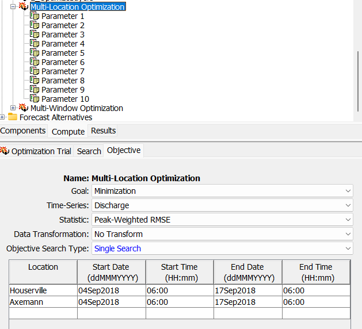Click Axemann end time 06:00
The width and height of the screenshot is (362, 329).
[317, 302]
